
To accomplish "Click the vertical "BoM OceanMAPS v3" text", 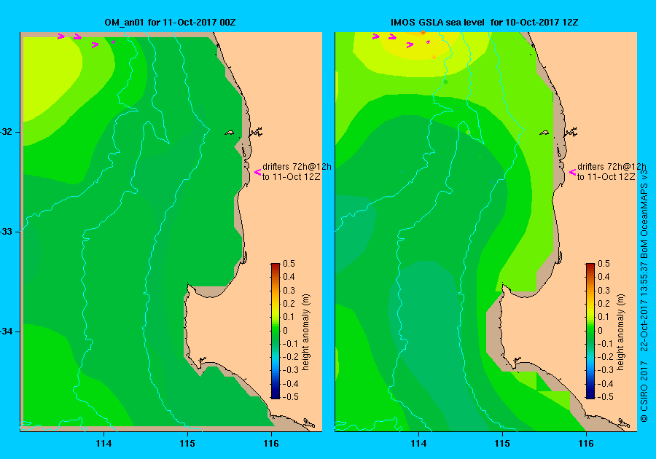I will pos(644,213).
